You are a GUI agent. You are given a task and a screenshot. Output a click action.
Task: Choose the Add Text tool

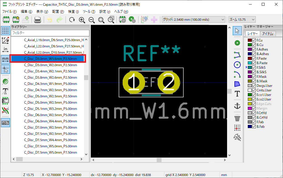[x=237, y=94]
